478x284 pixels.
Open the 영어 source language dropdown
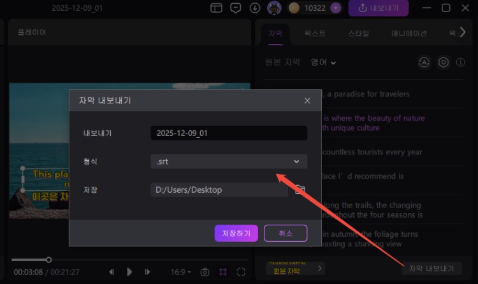323,62
